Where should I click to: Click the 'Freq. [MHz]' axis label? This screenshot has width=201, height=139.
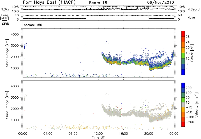pos(5,17)
